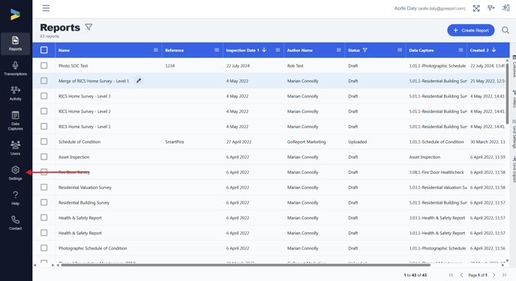516x281 pixels.
Task: Click the pencil edit icon on Merge row
Action: click(x=139, y=80)
